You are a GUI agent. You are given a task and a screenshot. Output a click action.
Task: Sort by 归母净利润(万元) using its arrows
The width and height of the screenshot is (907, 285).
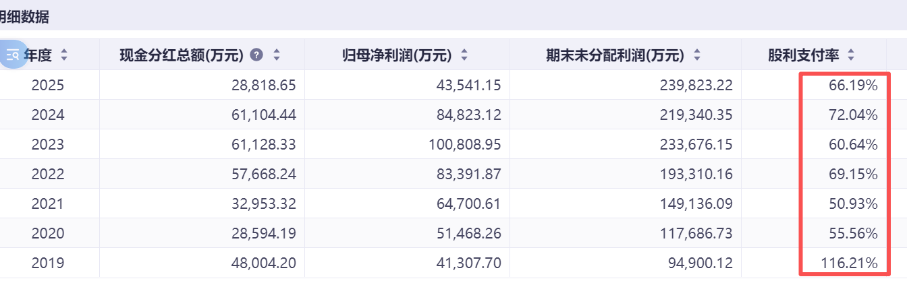tap(464, 55)
